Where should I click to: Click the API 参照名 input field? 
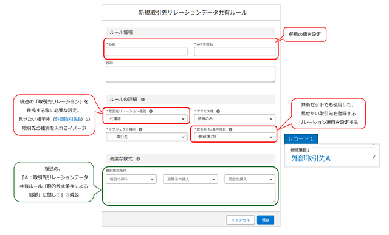(x=235, y=52)
